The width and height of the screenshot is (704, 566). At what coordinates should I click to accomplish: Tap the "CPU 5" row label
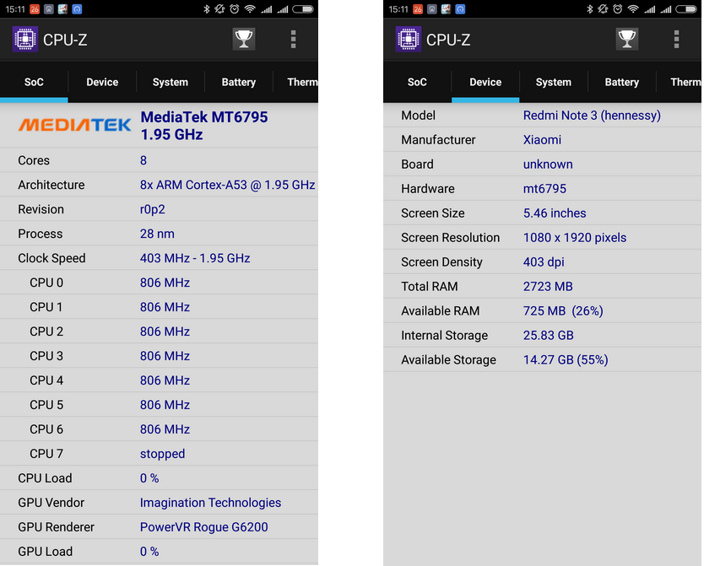point(46,405)
